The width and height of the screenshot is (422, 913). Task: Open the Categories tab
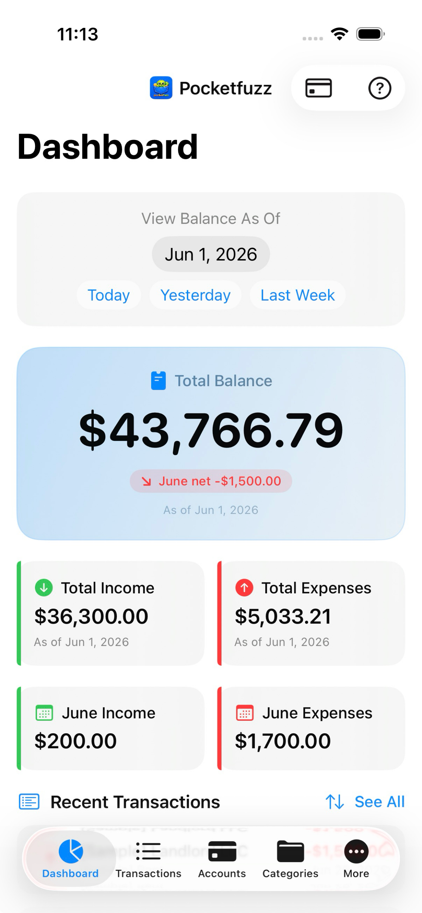[x=291, y=859]
